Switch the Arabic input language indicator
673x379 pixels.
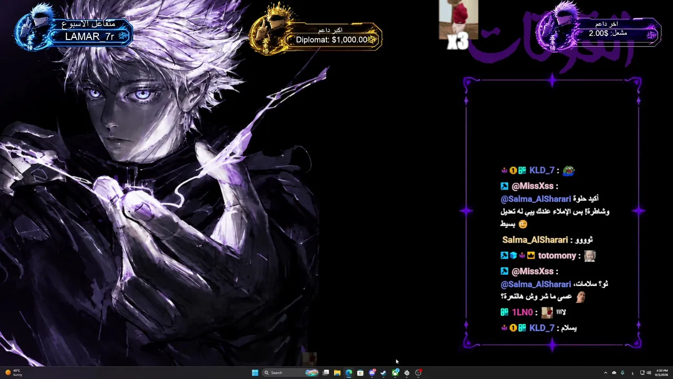point(633,373)
